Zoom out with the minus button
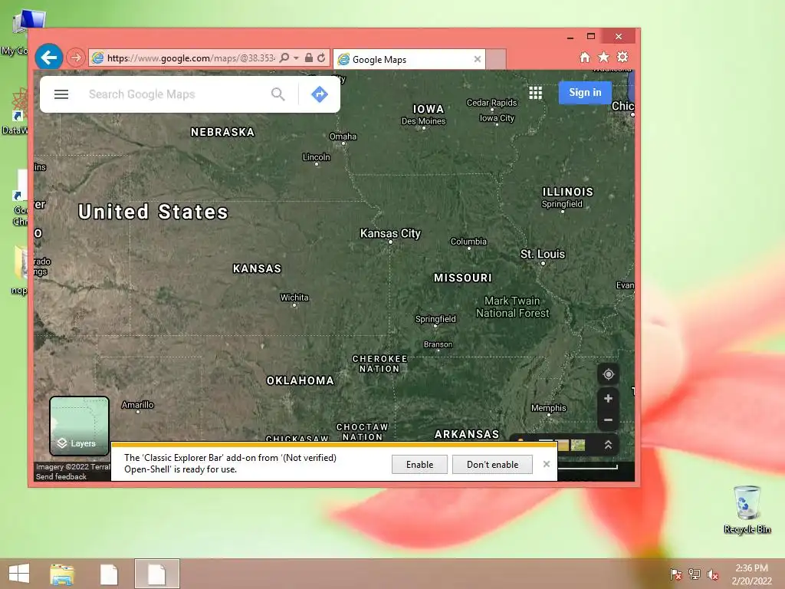Viewport: 785px width, 589px height. 608,420
